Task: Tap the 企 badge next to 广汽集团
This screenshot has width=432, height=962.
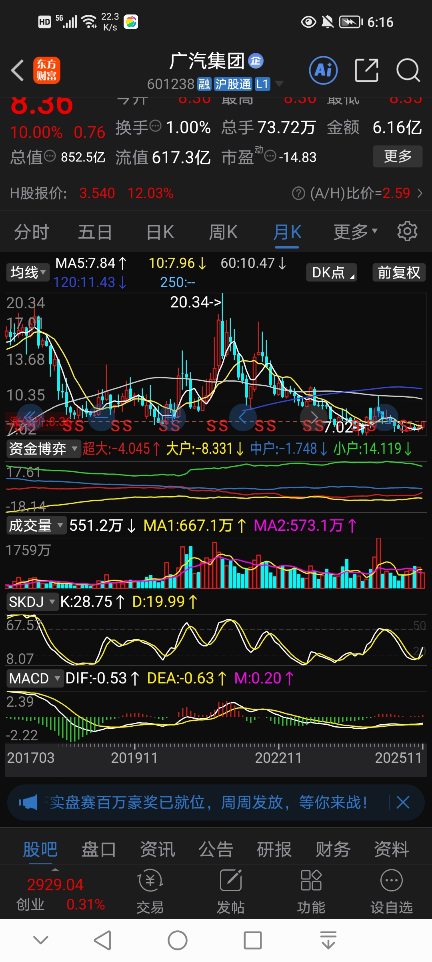Action: click(256, 61)
